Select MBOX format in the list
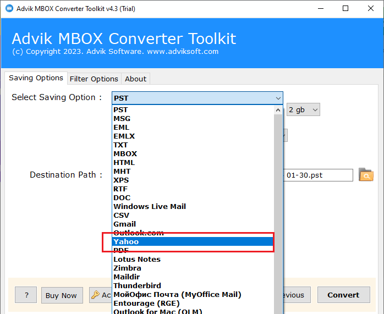The height and width of the screenshot is (314, 384). (125, 154)
